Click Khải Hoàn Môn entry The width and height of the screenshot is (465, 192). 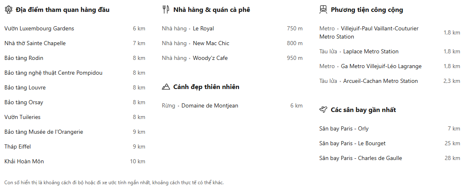tap(24, 162)
